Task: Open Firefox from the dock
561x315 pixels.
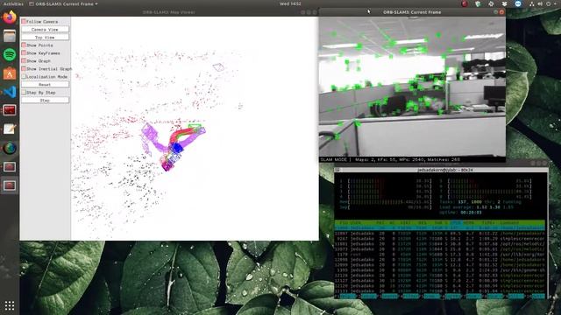Action: [10, 17]
